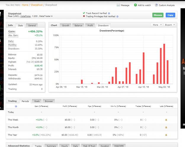This screenshot has width=185, height=147.
Task: Click the Deposits value $474.16
Action: click(38, 75)
